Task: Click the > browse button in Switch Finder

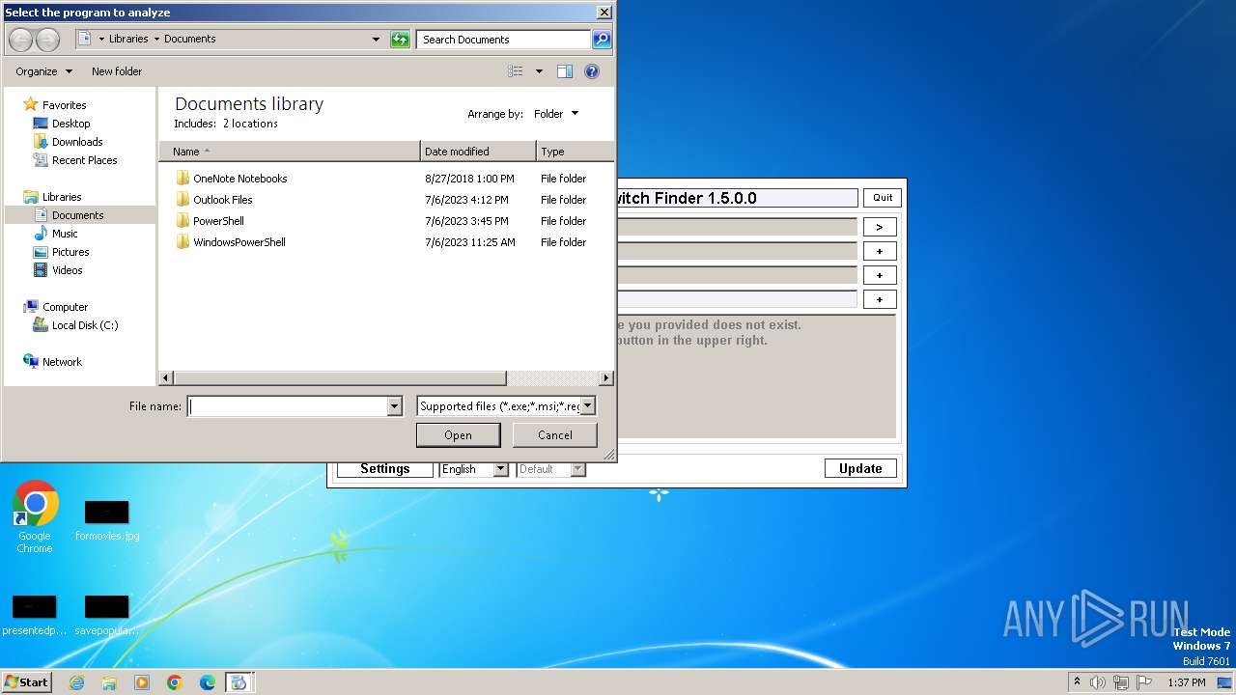Action: point(880,227)
